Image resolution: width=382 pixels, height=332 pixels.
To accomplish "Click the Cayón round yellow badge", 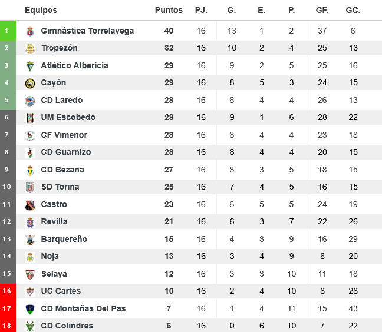I will coord(30,83).
